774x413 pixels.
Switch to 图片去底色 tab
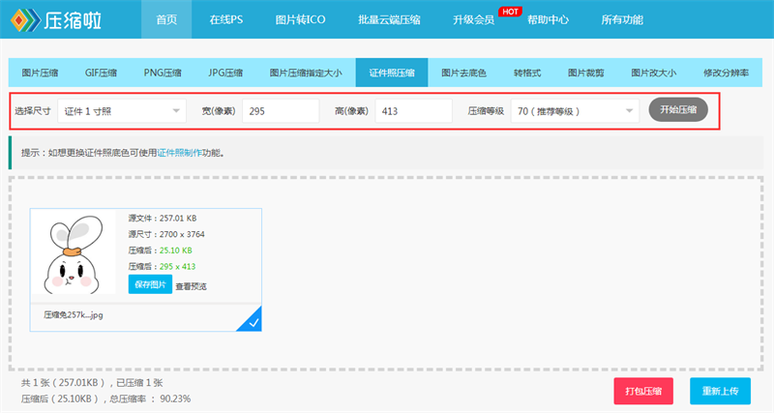463,73
